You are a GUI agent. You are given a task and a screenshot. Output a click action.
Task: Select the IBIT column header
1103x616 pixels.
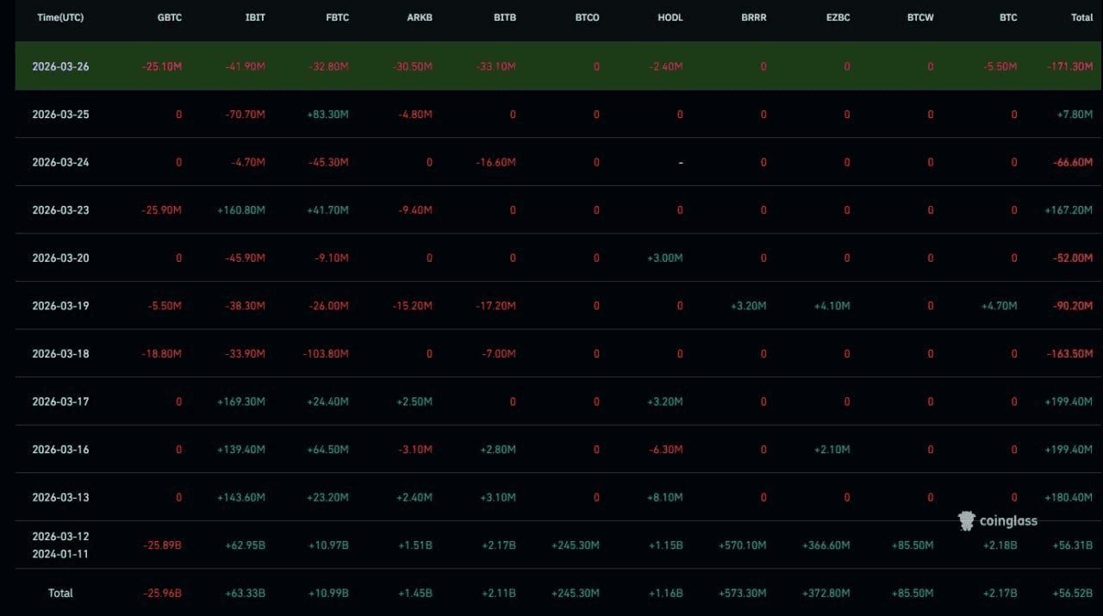tap(255, 17)
